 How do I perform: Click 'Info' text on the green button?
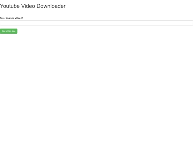[14, 31]
